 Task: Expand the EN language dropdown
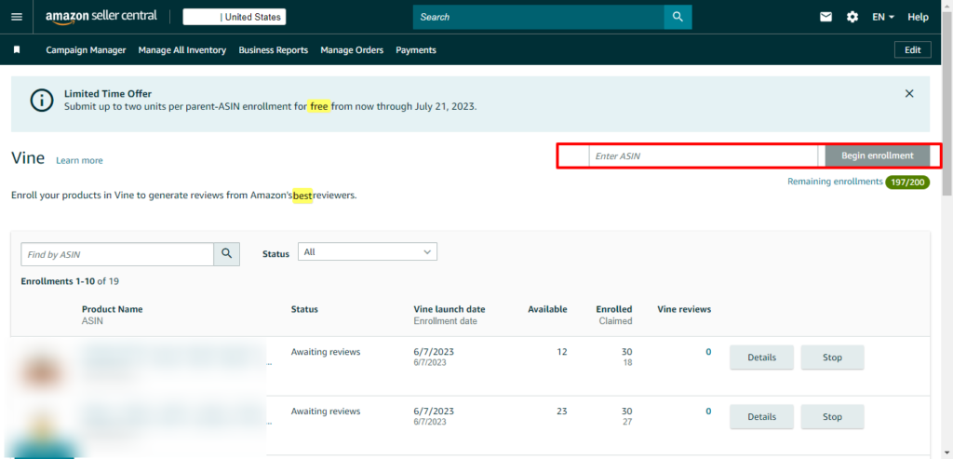pyautogui.click(x=883, y=17)
